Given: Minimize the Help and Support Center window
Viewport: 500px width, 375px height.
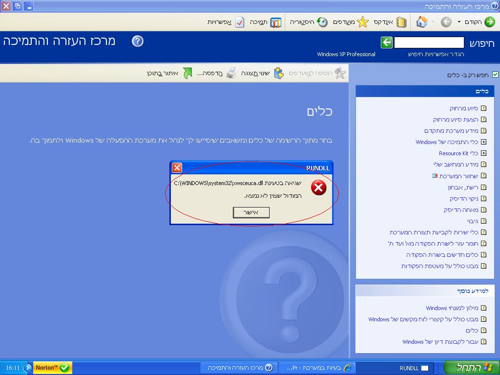Looking at the screenshot, I should (x=29, y=6).
